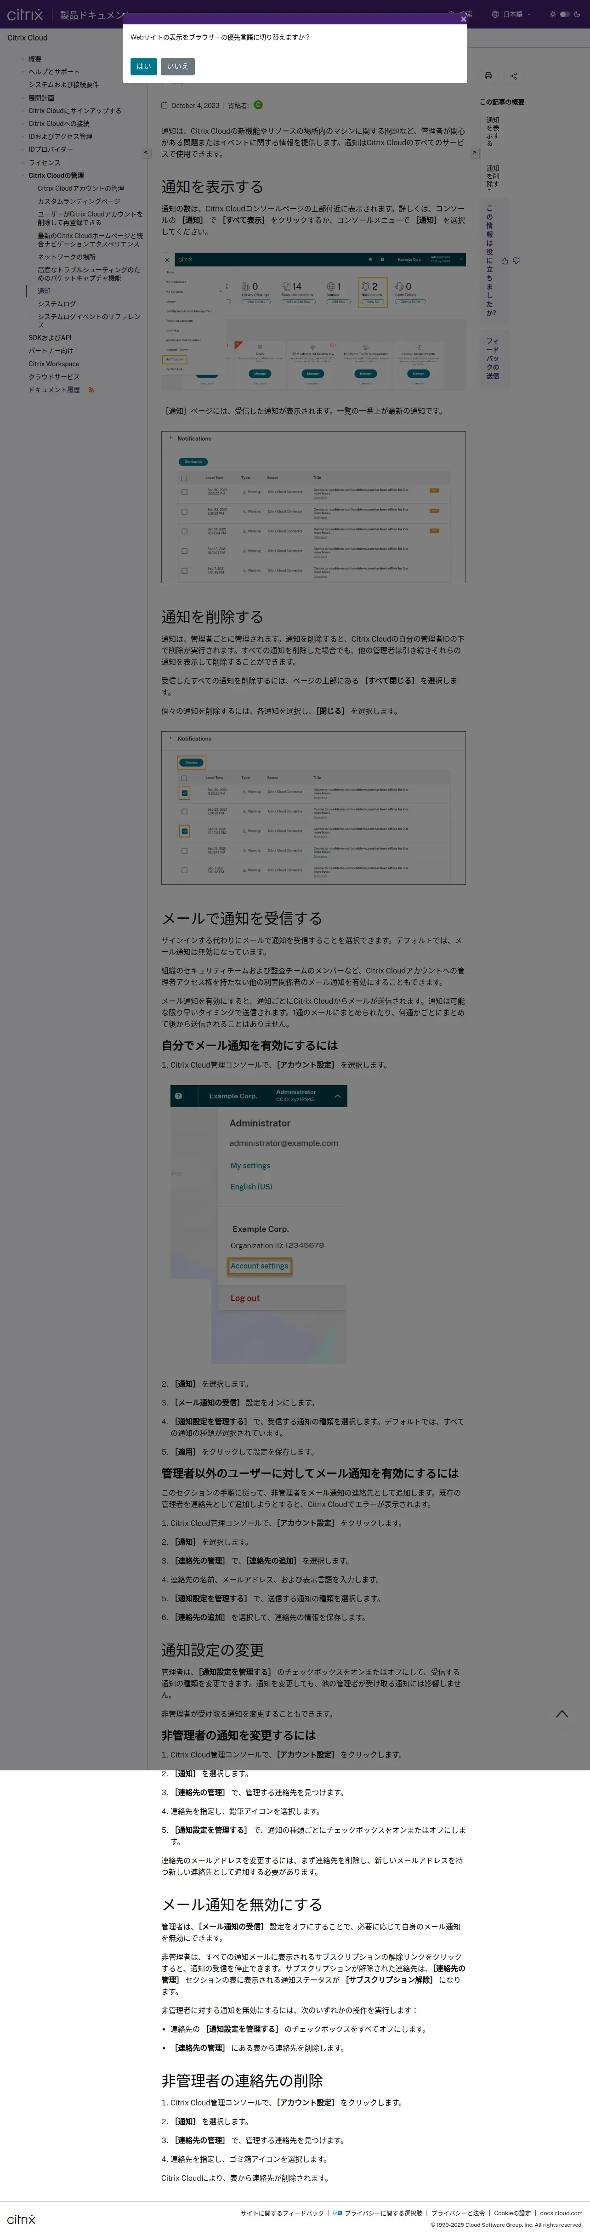Screen dimensions: 590x2235
Task: Open Citrix Cloud sidebar heading
Action: 27,37
